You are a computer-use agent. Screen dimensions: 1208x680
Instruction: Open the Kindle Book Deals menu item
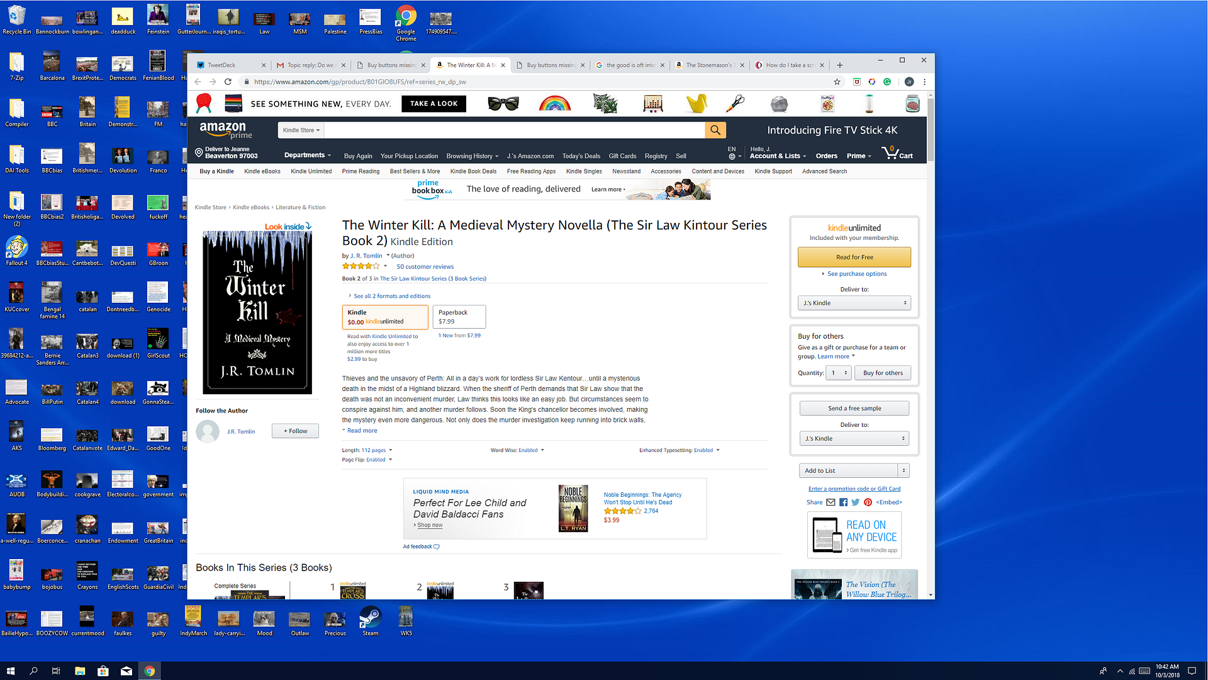473,171
